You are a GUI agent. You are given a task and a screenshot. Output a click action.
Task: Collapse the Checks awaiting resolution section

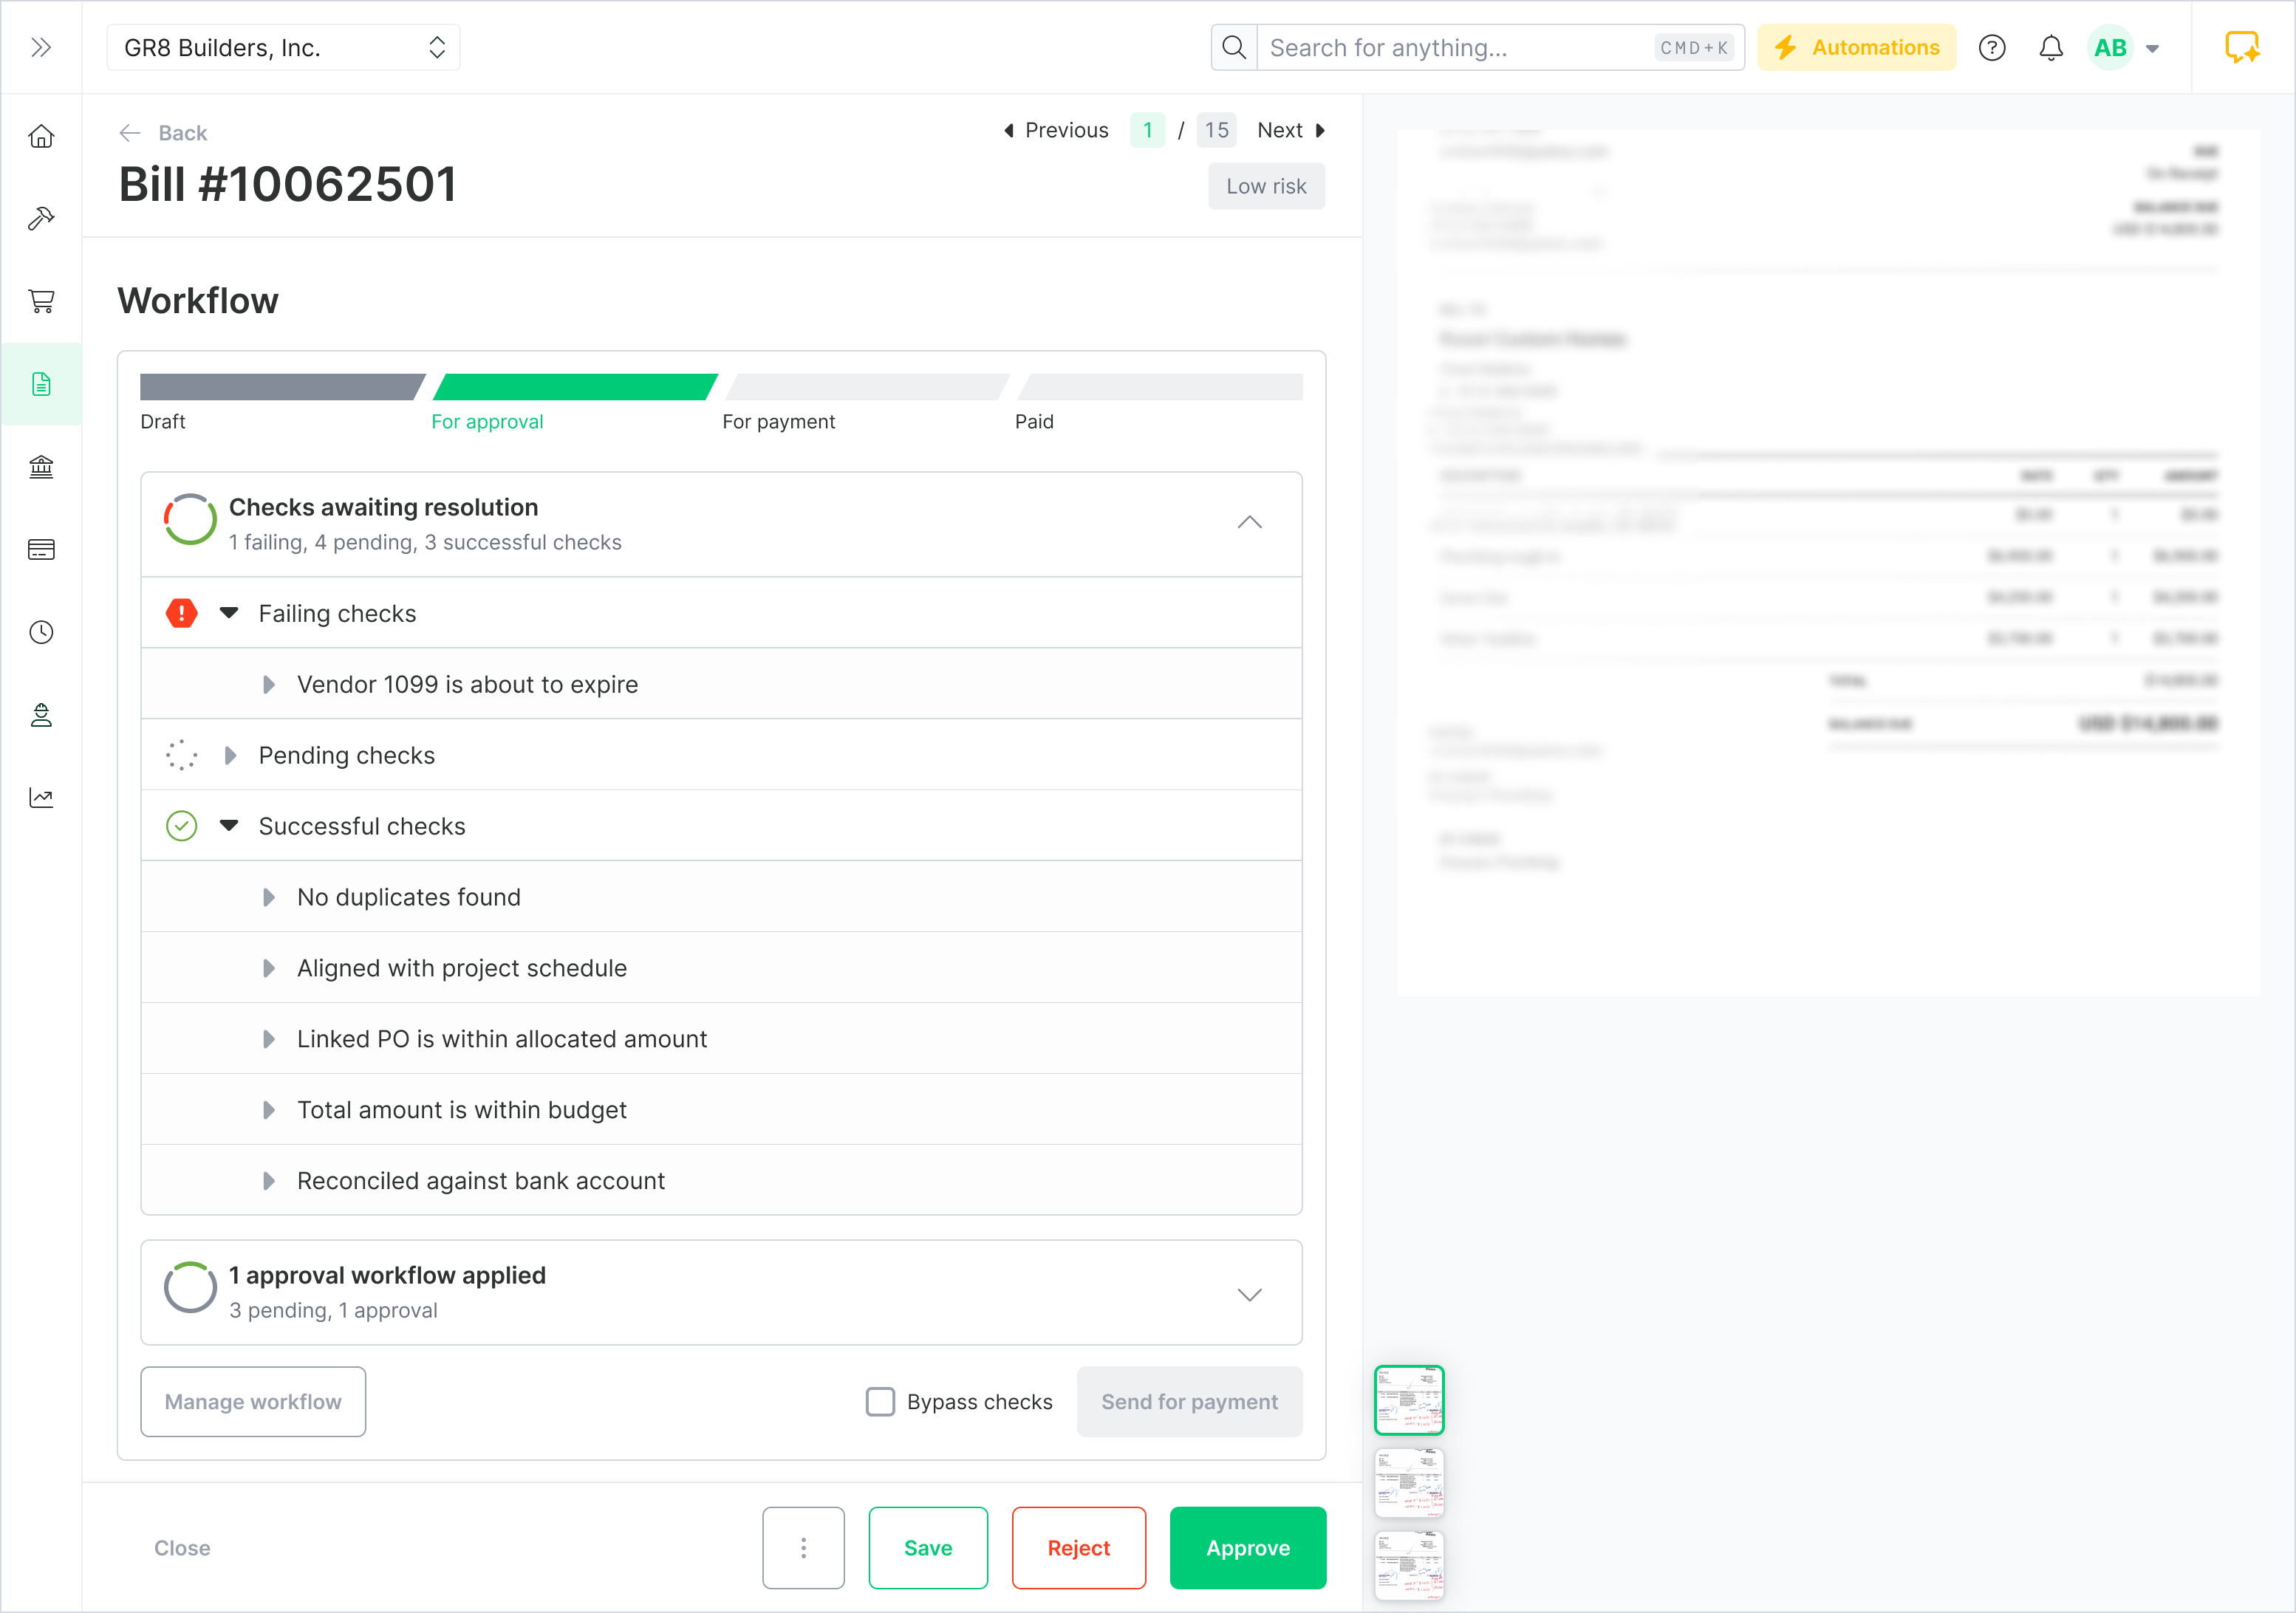coord(1249,523)
